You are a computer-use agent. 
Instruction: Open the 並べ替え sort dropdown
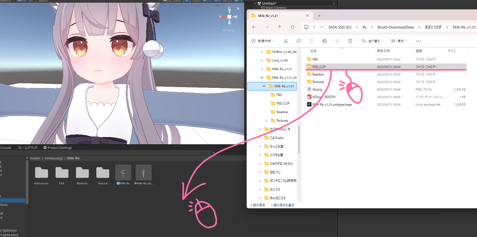[373, 41]
